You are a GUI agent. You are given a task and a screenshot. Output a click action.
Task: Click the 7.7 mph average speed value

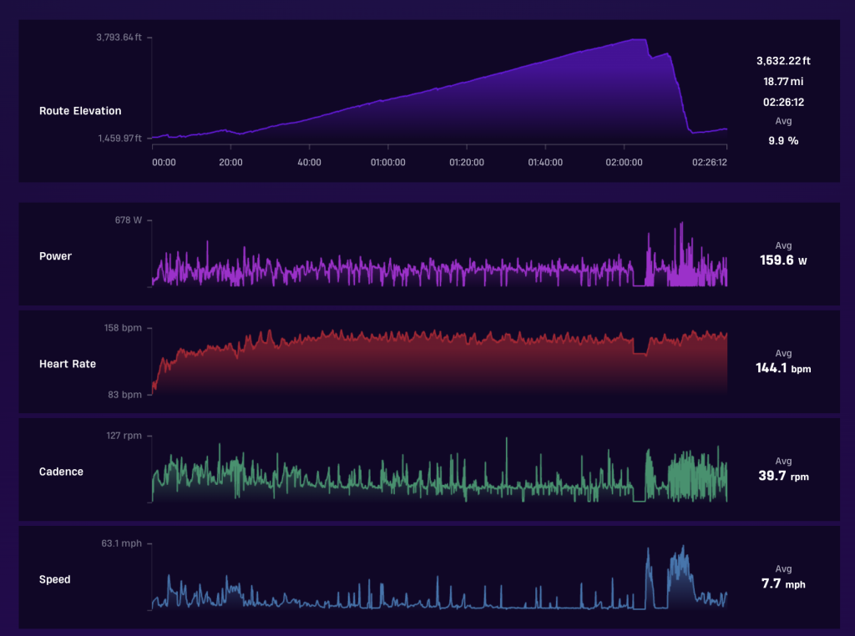[x=783, y=583]
